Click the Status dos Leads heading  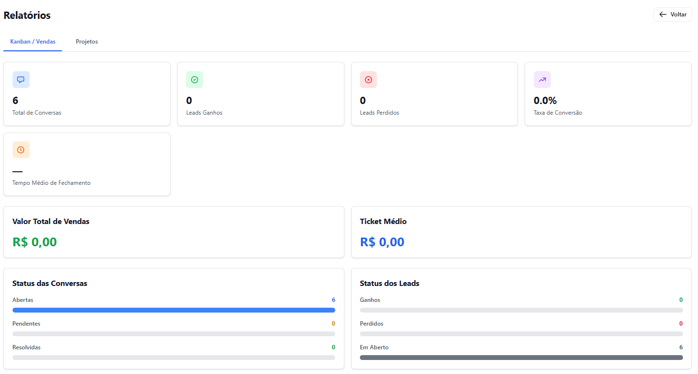[x=389, y=283]
